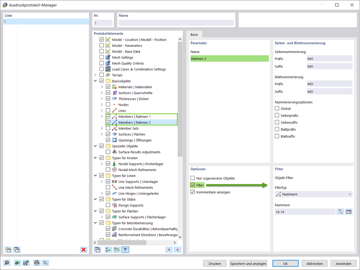The image size is (360, 270).
Task: Click the Name field containing Rahmen 2
Action: [230, 59]
